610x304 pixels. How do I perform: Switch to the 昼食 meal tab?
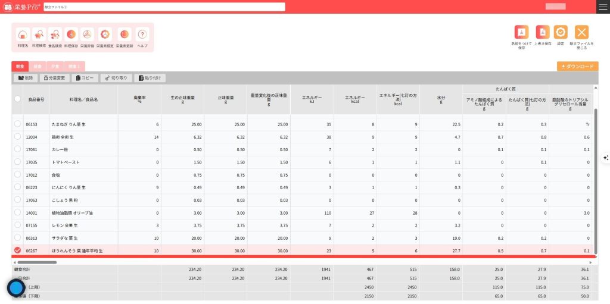click(38, 67)
